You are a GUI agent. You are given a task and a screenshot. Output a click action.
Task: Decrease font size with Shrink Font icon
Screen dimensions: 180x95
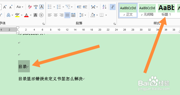tap(11, 7)
